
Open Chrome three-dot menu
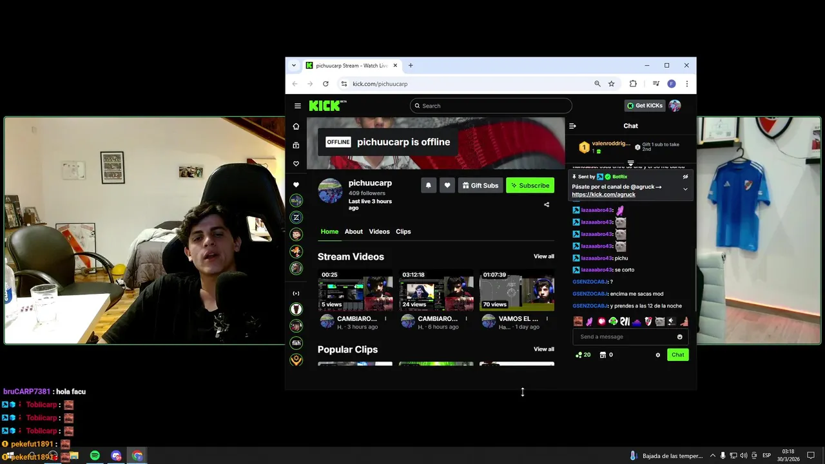click(x=687, y=84)
